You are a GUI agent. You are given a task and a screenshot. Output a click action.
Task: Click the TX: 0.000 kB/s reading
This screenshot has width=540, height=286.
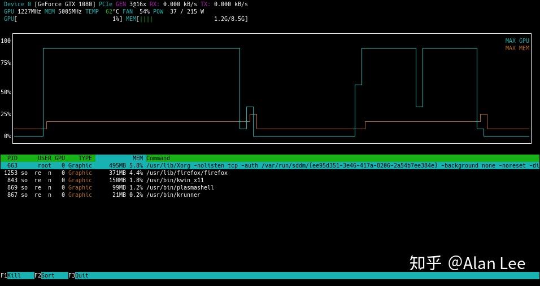[x=224, y=4]
